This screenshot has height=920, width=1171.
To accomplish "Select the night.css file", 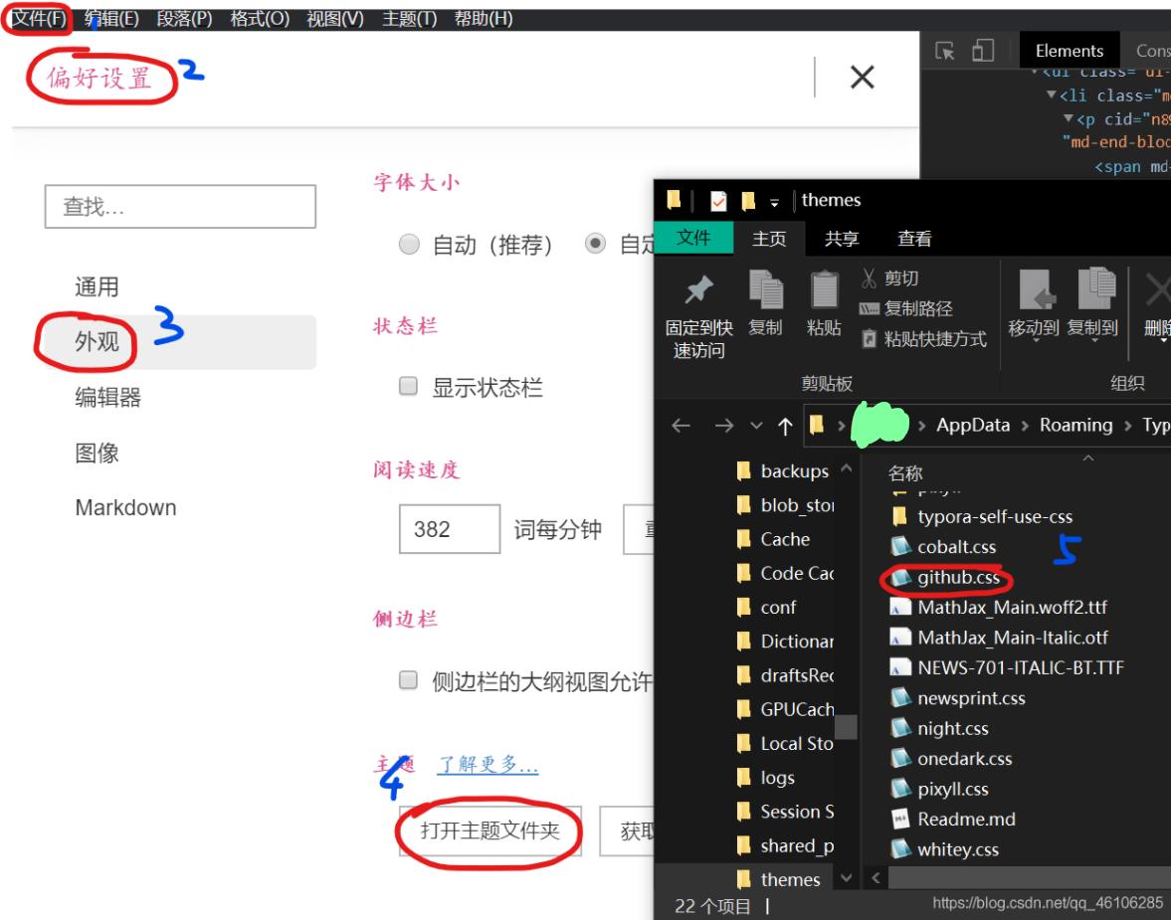I will pyautogui.click(x=940, y=728).
